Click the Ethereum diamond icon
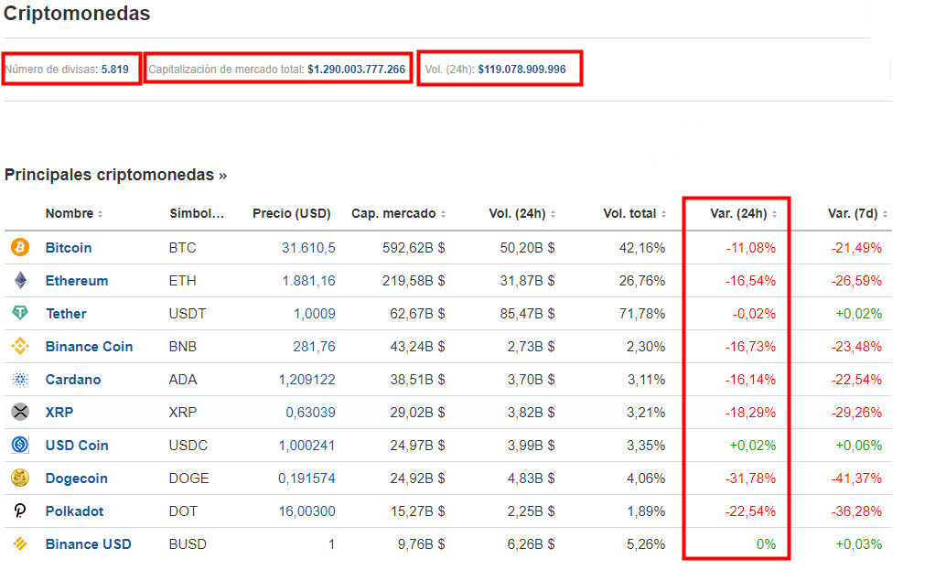 (20, 281)
